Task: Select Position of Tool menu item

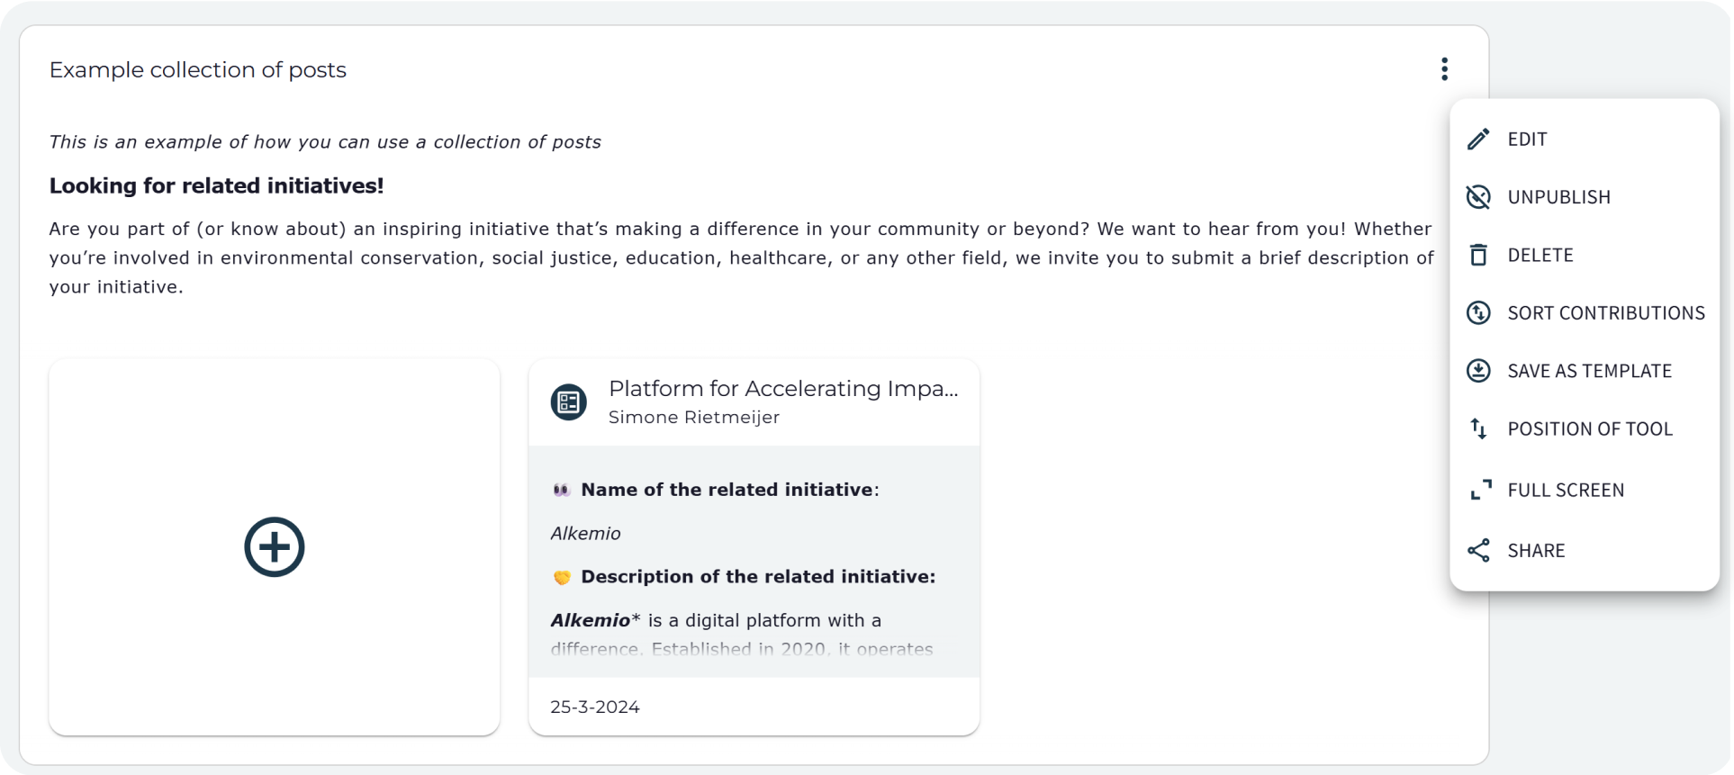Action: tap(1590, 429)
